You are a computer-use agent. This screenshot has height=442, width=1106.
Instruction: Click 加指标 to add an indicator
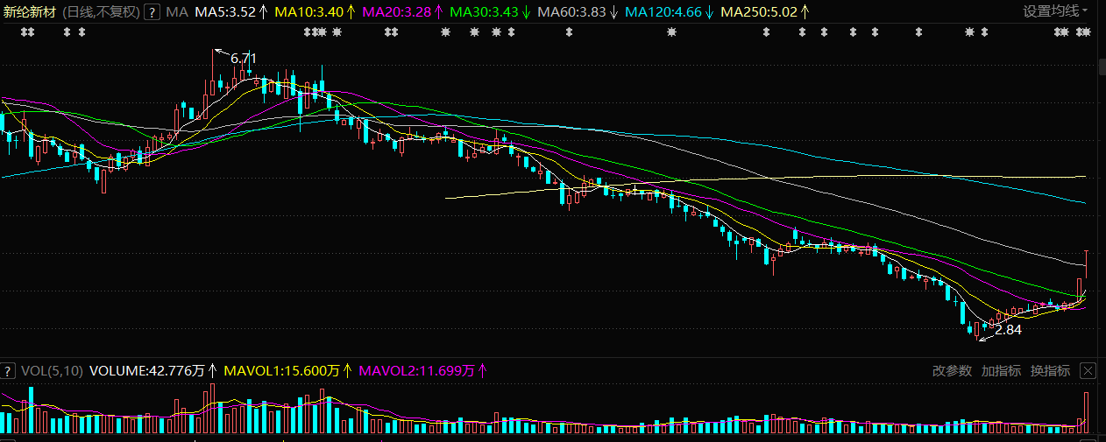point(1002,371)
